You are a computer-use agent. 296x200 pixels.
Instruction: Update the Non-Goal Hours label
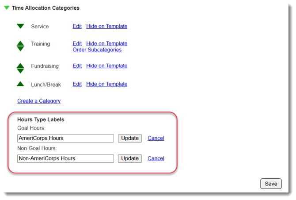tap(130, 158)
